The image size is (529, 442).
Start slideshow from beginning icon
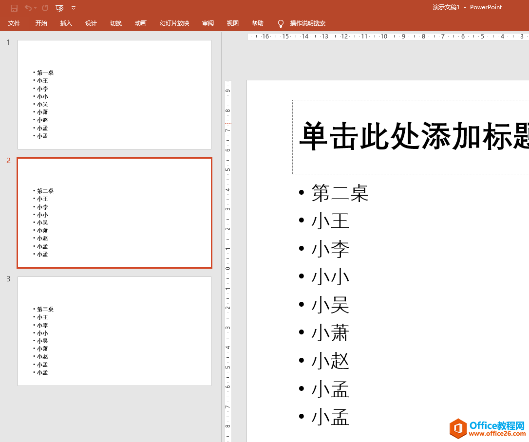click(x=59, y=8)
